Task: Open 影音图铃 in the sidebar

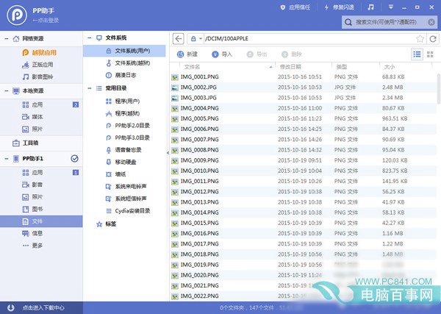Action: (x=41, y=76)
